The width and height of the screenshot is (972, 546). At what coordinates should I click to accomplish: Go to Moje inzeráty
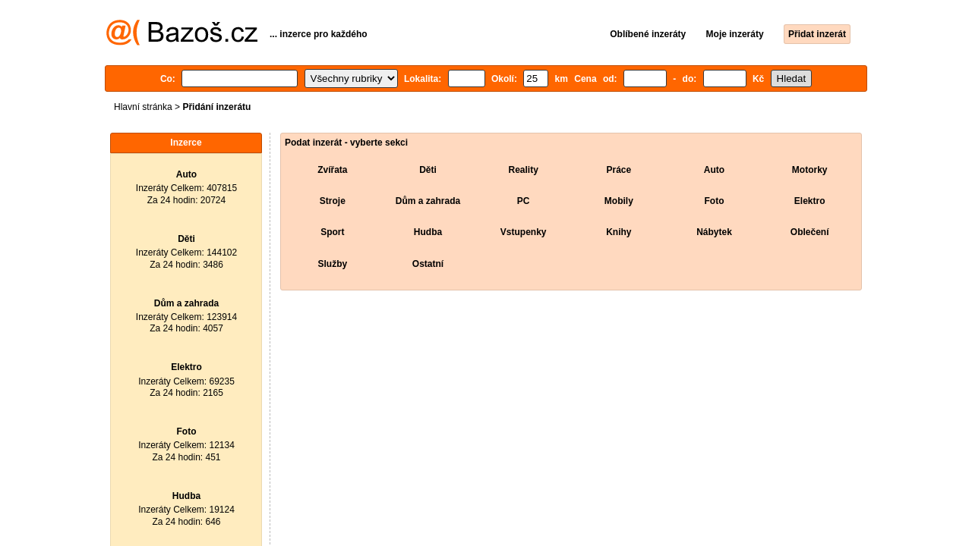pyautogui.click(x=734, y=34)
